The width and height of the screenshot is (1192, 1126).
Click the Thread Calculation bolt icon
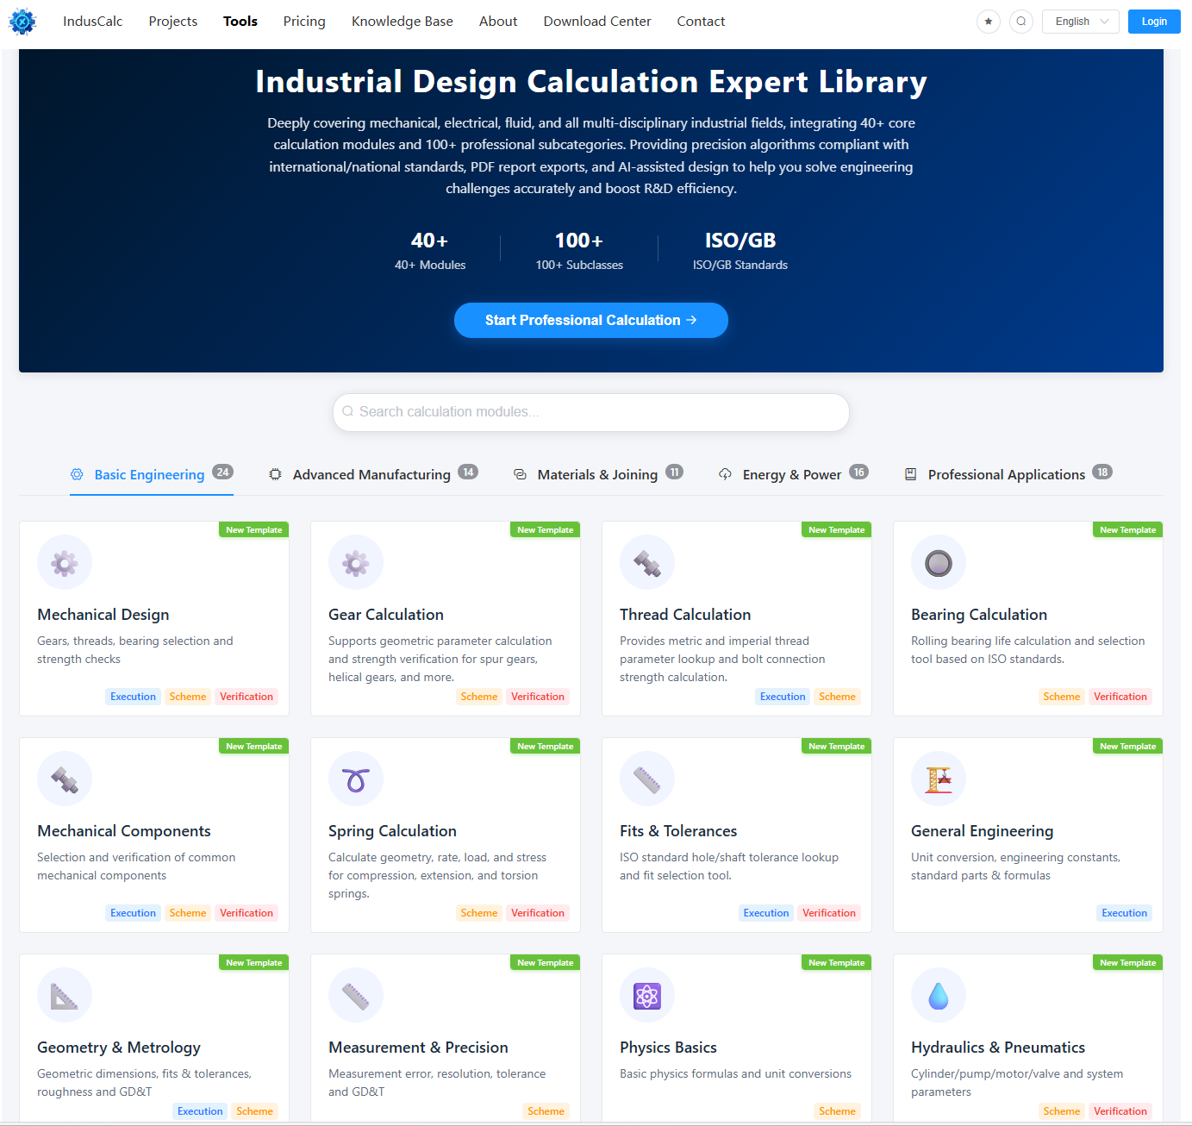tap(646, 561)
